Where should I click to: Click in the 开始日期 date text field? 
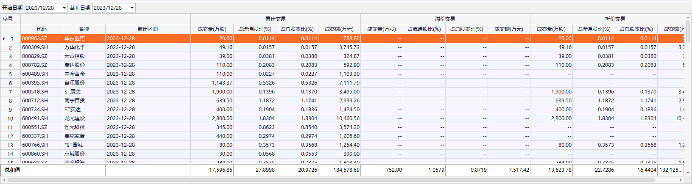click(x=42, y=8)
